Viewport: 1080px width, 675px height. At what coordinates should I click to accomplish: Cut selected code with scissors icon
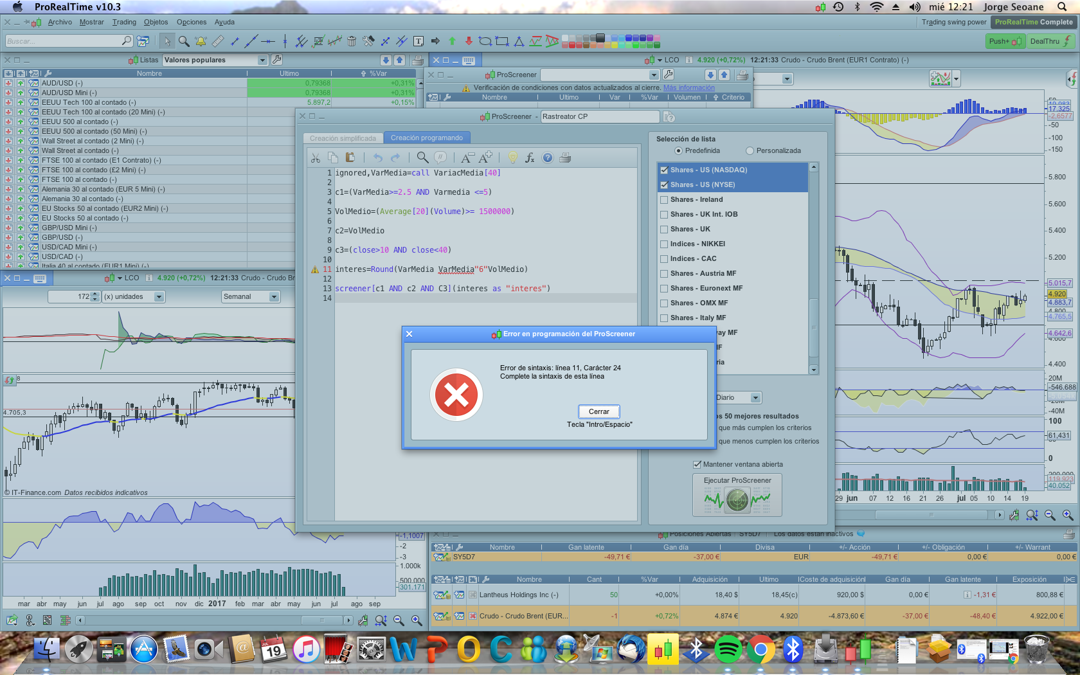315,157
